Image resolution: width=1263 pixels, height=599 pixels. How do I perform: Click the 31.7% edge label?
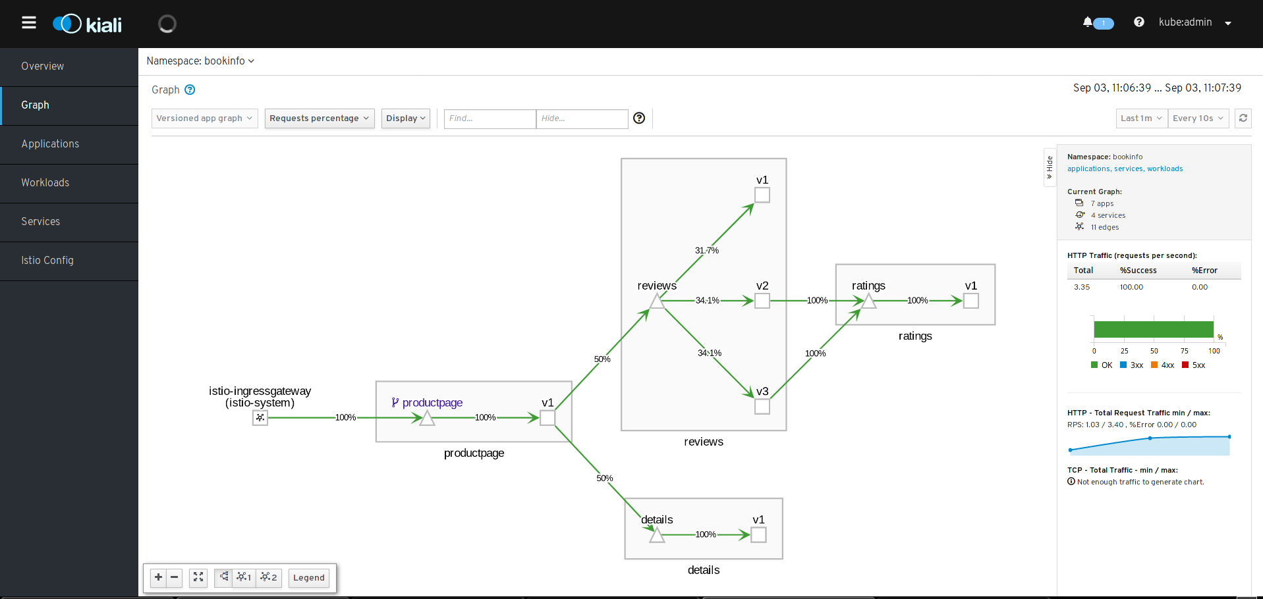pos(707,251)
